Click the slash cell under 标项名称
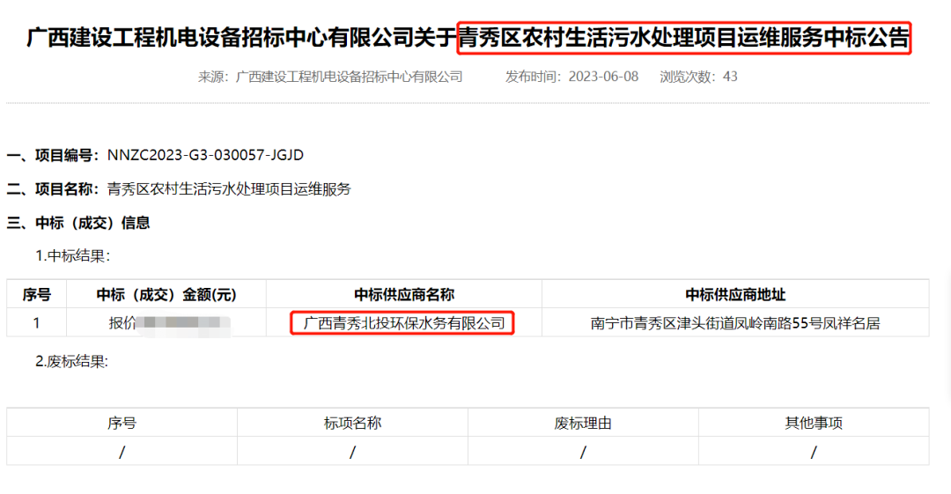The image size is (951, 494). pos(352,452)
